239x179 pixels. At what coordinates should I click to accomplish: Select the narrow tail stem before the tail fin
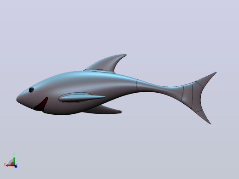(159, 89)
